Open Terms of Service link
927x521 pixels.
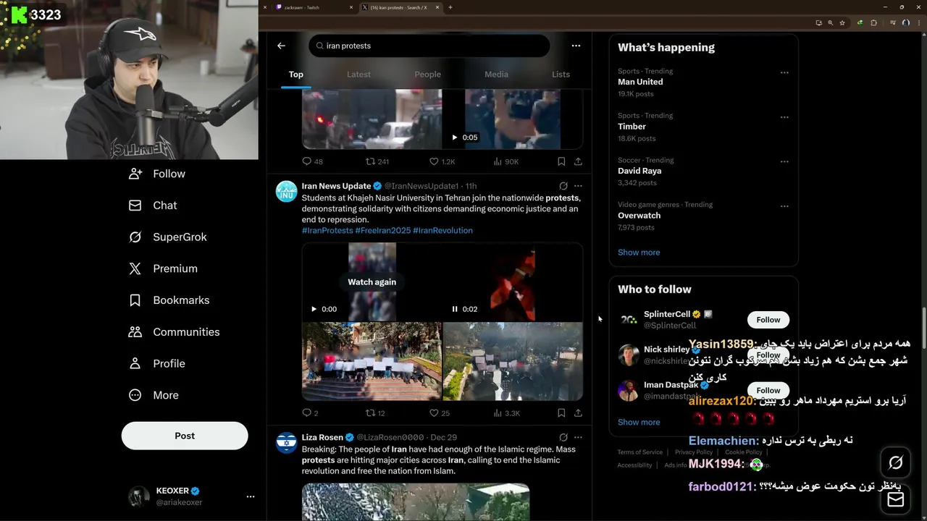[x=640, y=452]
